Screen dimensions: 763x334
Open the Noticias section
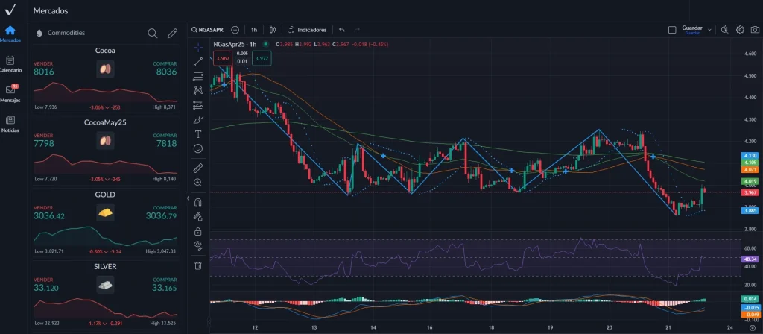click(10, 124)
